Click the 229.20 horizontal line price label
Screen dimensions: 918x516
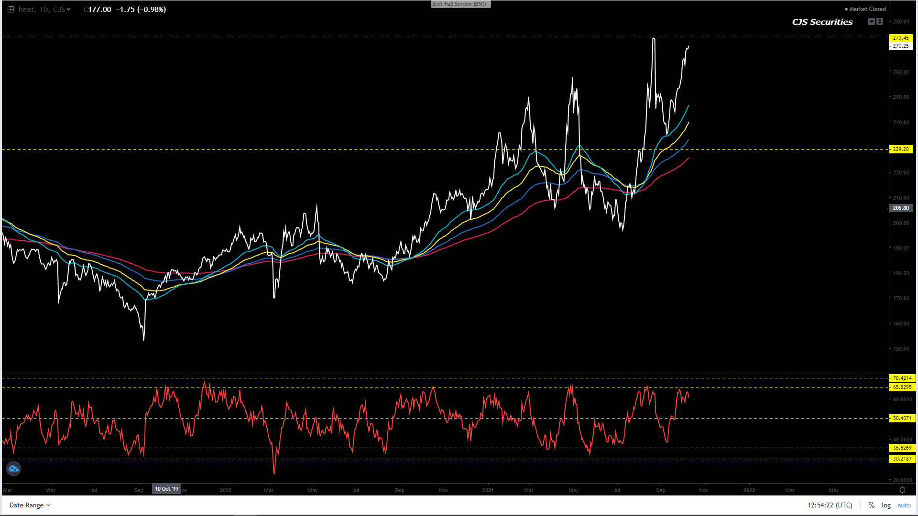[x=901, y=150]
